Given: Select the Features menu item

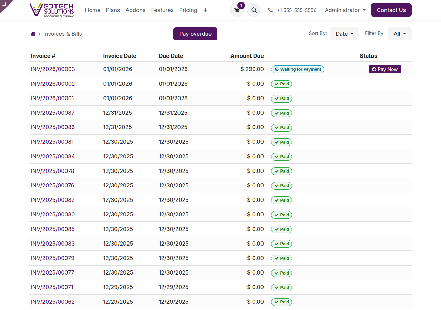Looking at the screenshot, I should pos(162,10).
